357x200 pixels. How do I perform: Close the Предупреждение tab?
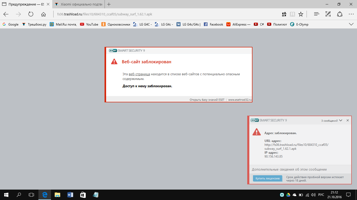coord(48,4)
